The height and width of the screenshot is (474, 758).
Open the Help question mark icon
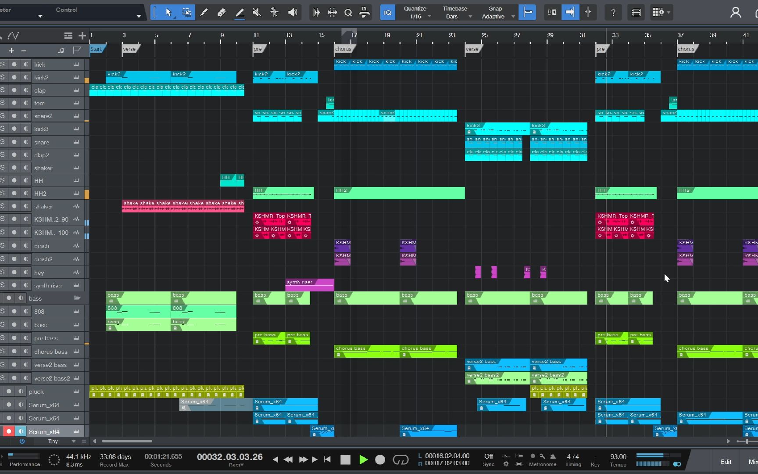coord(613,12)
